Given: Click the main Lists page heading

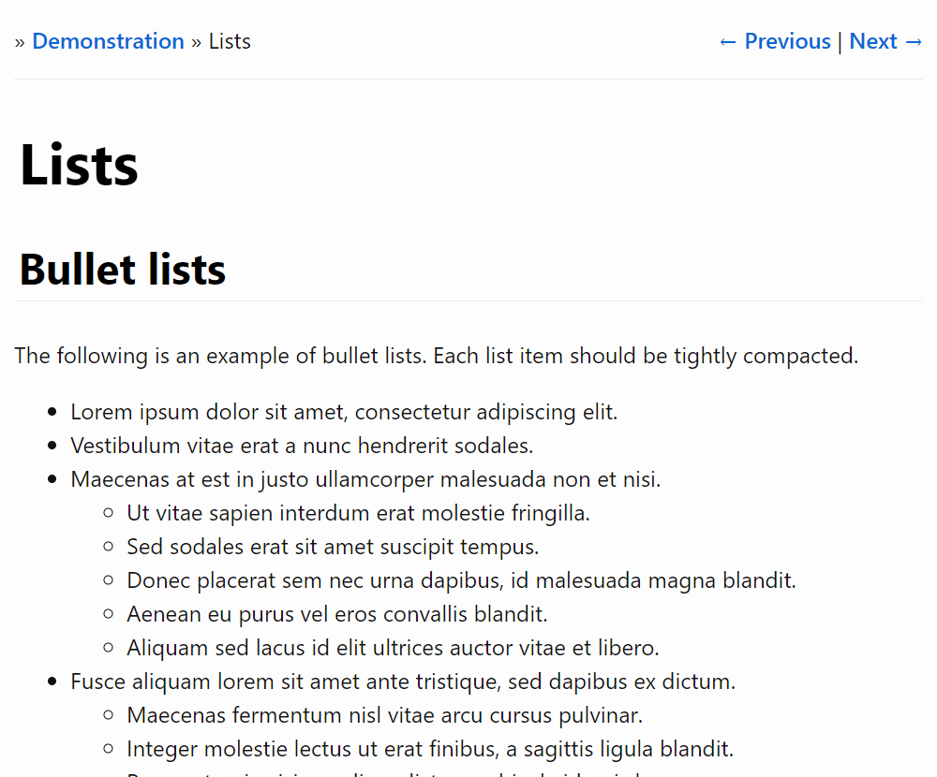Looking at the screenshot, I should [x=79, y=165].
